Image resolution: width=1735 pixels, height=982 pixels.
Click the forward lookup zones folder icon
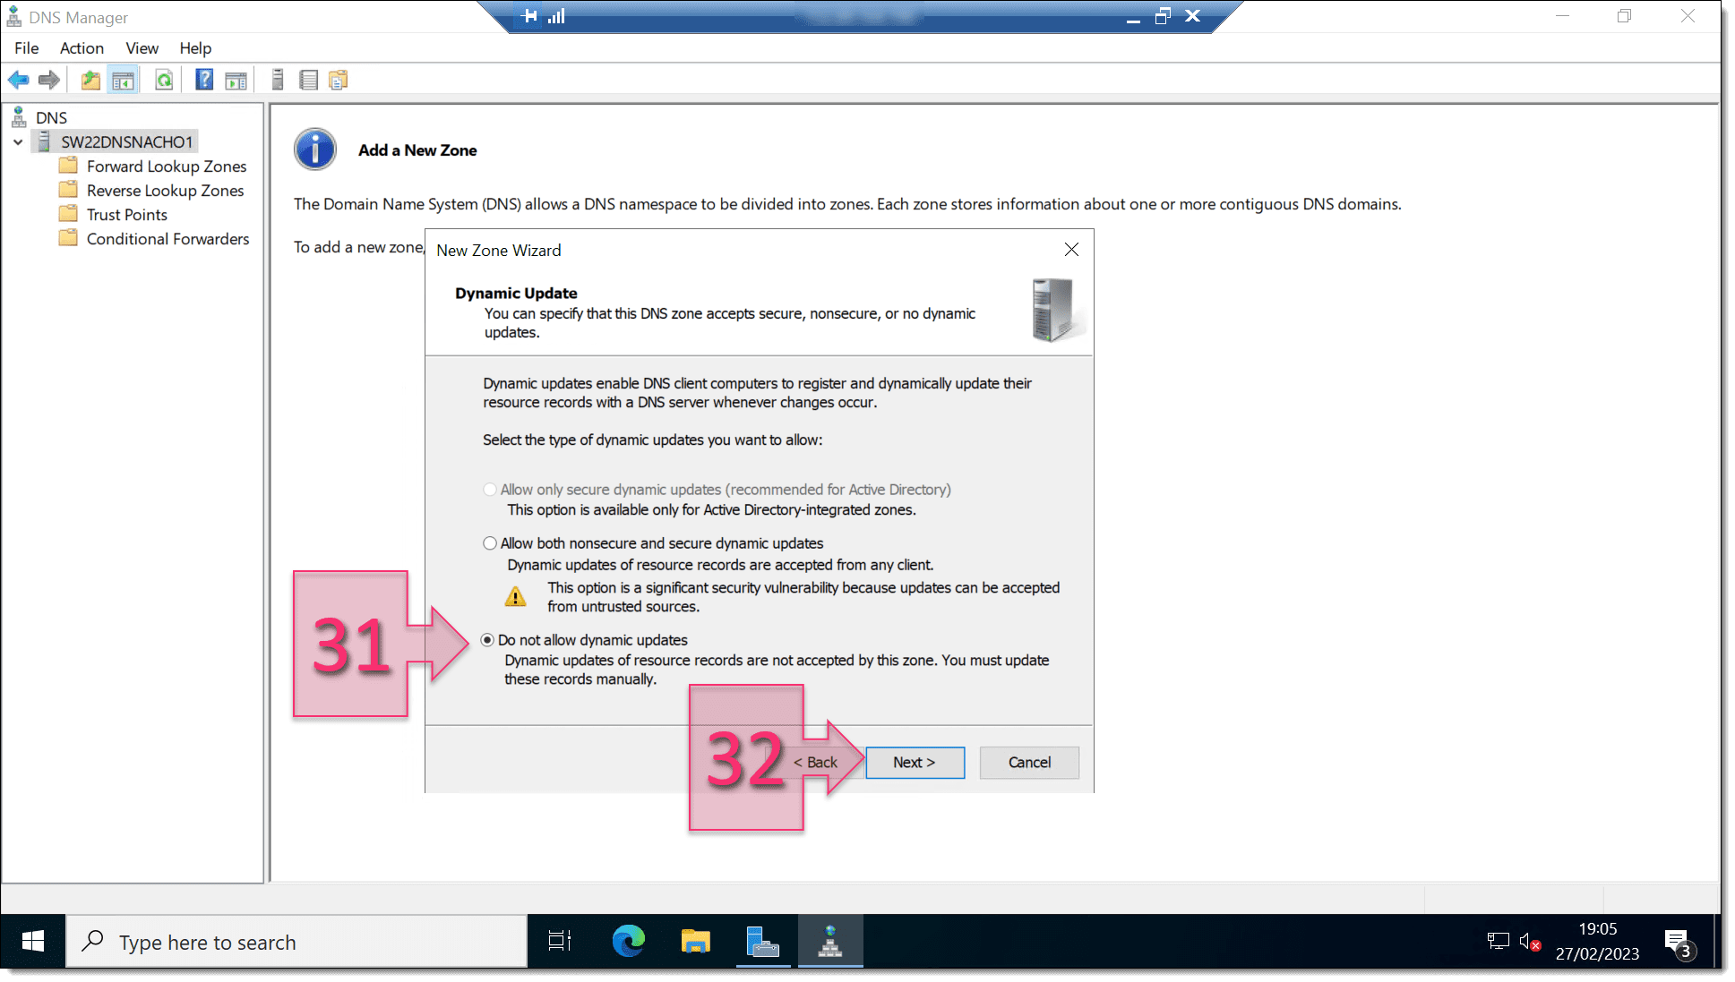coord(68,166)
